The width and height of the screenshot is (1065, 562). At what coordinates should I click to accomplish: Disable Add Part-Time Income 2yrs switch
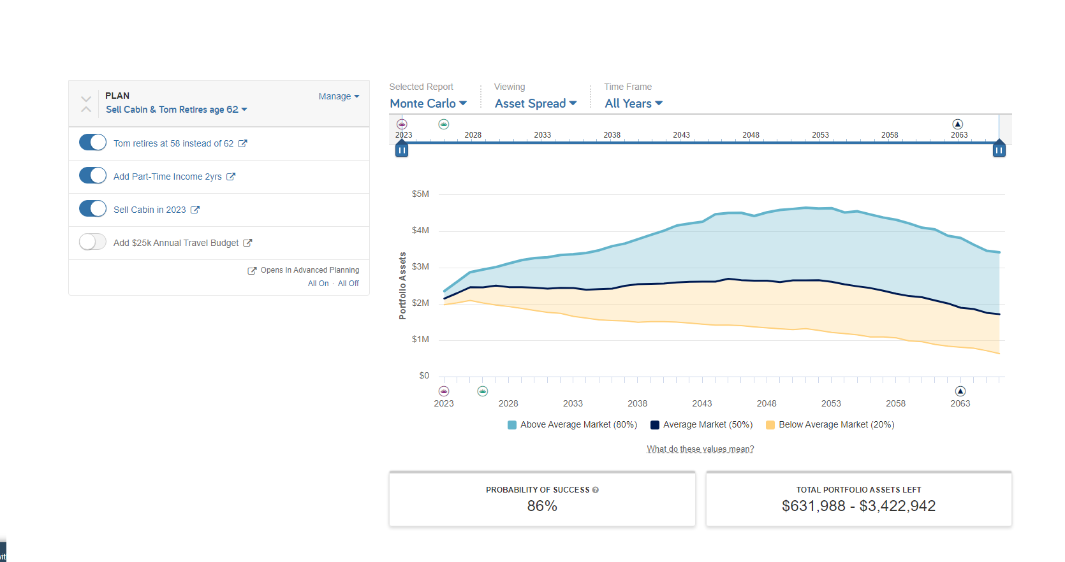tap(92, 175)
